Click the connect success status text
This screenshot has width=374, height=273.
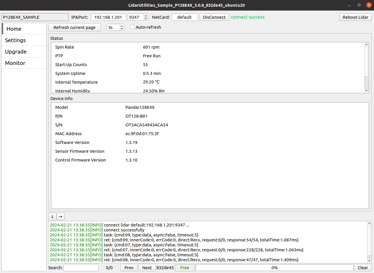pyautogui.click(x=248, y=17)
